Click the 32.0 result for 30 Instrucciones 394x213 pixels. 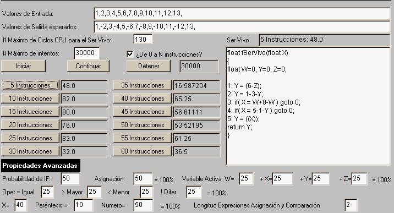point(84,151)
